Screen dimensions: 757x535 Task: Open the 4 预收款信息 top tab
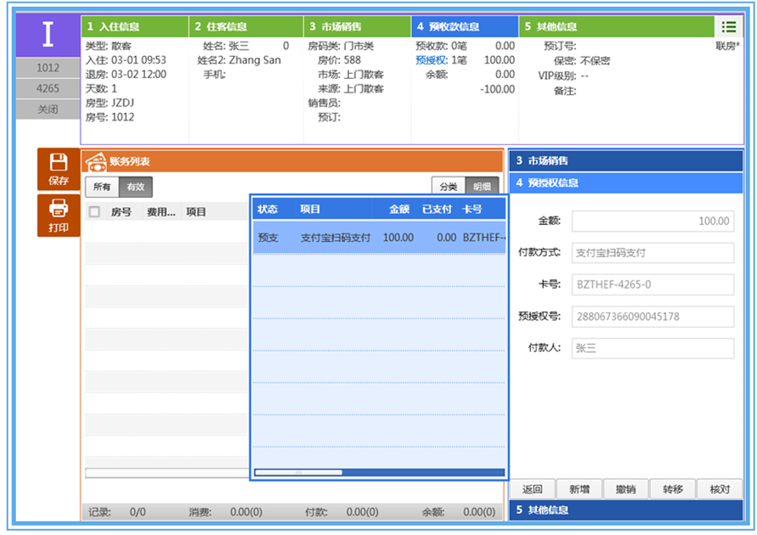pyautogui.click(x=464, y=27)
